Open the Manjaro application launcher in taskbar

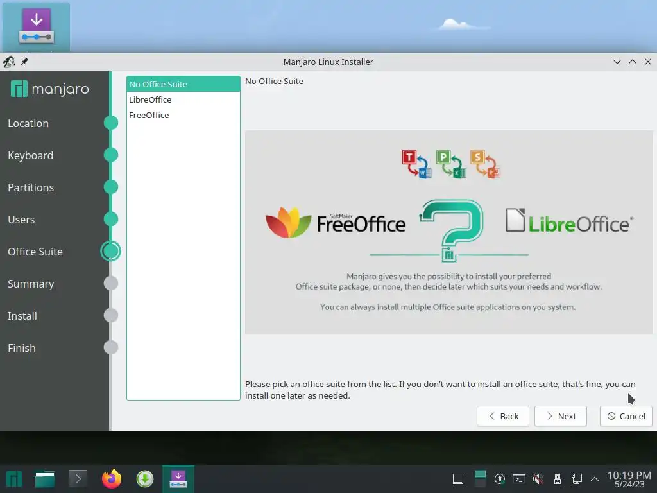(x=14, y=479)
